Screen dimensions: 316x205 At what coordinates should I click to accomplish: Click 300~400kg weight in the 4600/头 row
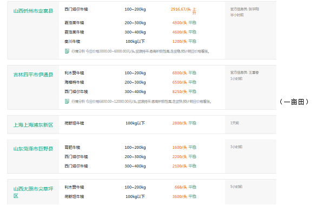[135, 32]
